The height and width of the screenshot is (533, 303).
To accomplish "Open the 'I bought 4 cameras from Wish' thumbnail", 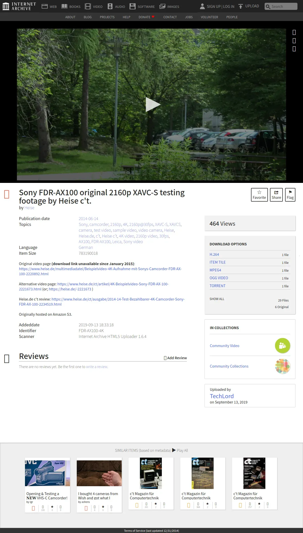I will tap(99, 473).
